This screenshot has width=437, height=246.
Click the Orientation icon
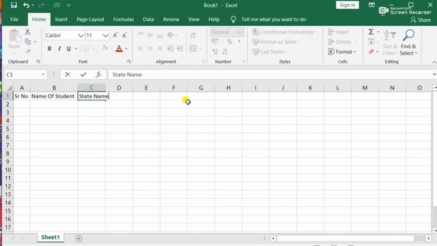click(170, 35)
